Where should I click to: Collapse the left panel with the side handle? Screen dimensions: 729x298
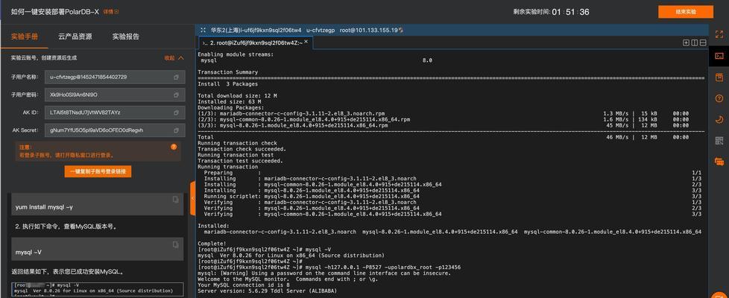pyautogui.click(x=192, y=198)
